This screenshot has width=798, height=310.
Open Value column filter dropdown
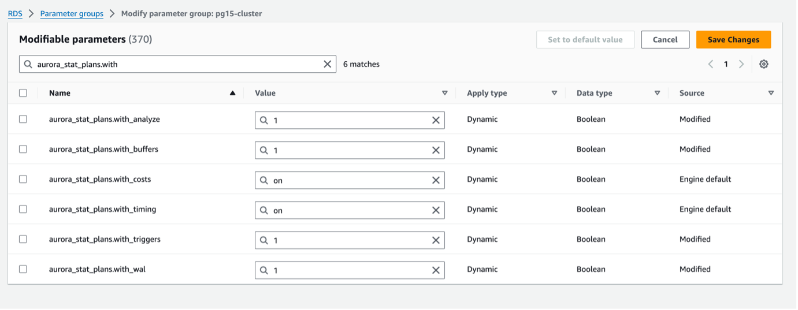[444, 93]
